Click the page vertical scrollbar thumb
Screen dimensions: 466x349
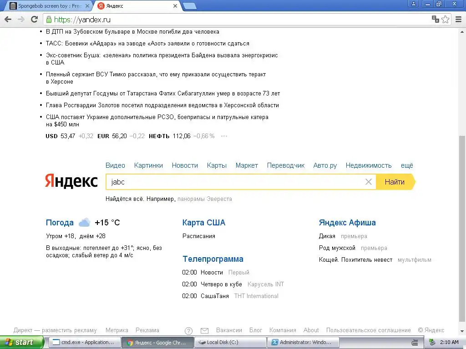(x=462, y=229)
